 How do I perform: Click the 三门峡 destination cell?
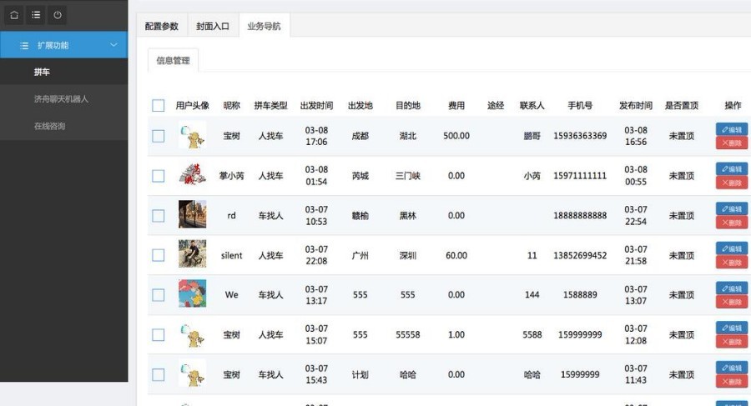point(407,176)
